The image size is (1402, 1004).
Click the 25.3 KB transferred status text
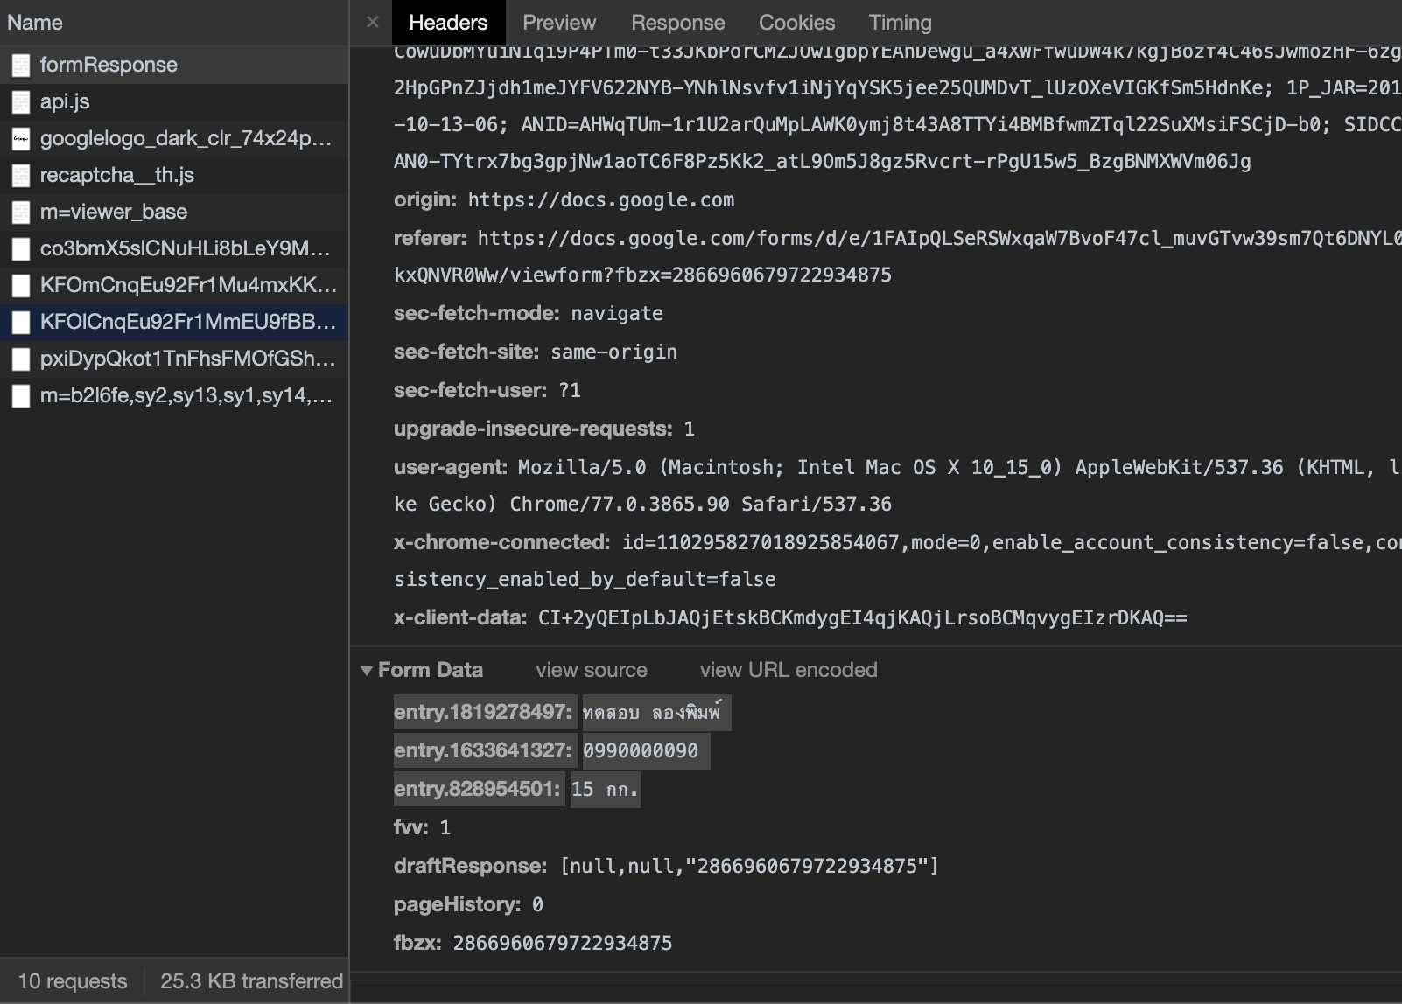pos(251,980)
